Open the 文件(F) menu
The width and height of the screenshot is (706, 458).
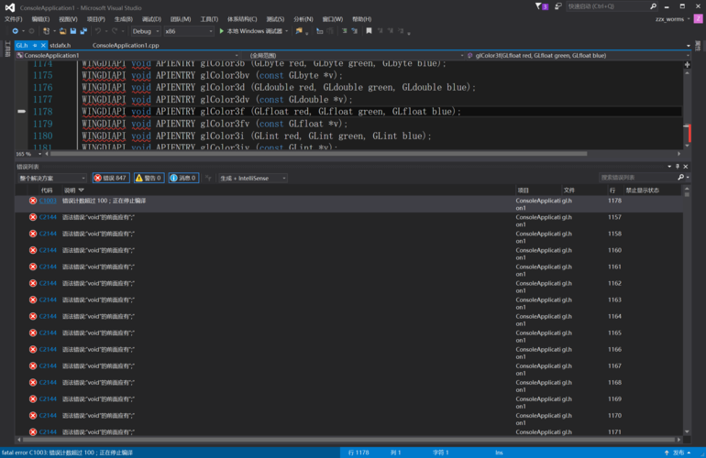tap(13, 19)
